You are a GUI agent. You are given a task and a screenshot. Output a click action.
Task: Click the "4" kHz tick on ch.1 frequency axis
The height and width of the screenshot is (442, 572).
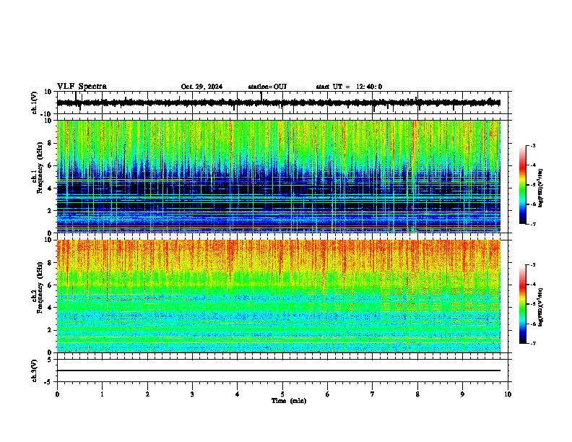pyautogui.click(x=51, y=188)
